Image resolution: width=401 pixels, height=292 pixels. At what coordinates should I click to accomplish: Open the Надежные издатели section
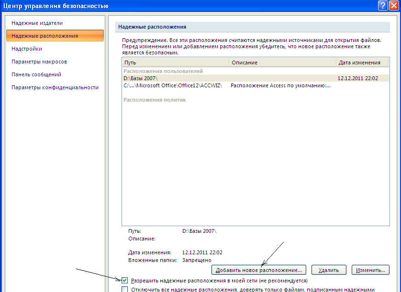pos(37,23)
